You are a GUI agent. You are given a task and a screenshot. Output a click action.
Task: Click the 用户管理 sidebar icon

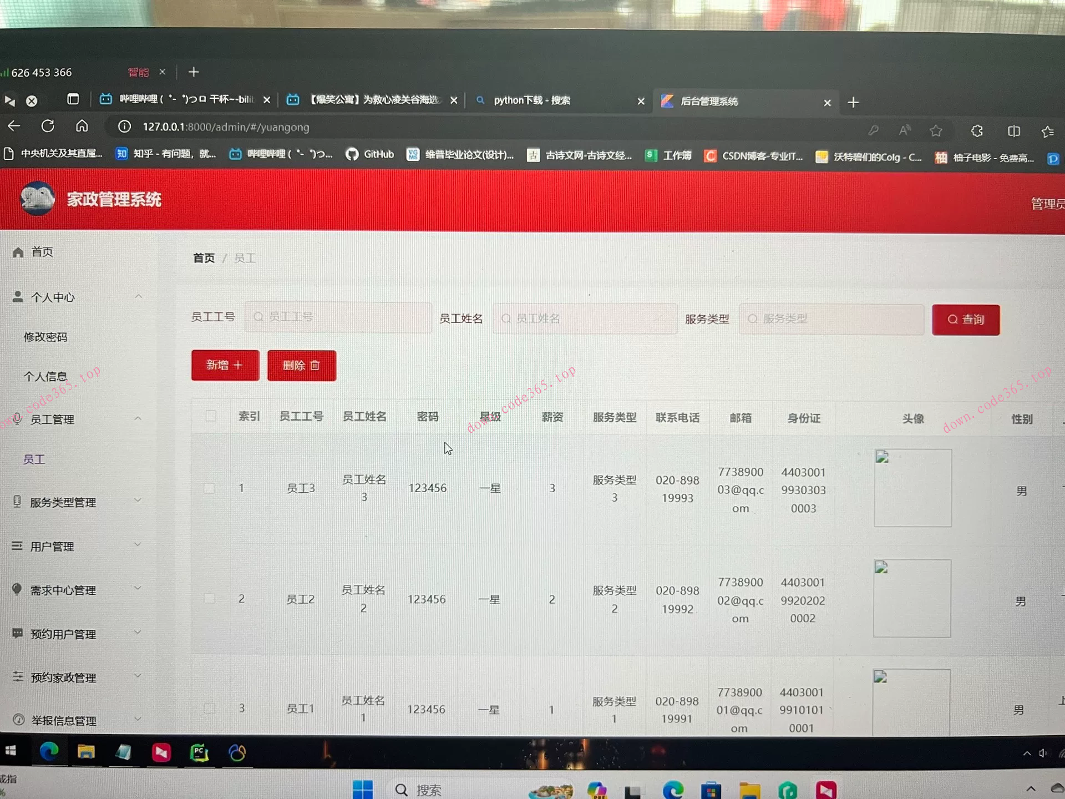pos(17,546)
